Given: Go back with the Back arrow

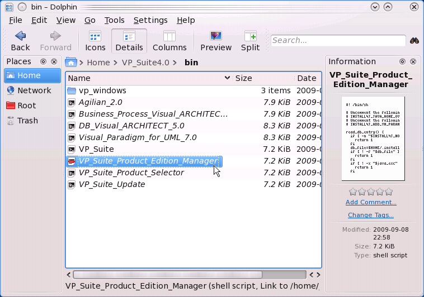Looking at the screenshot, I should click(x=20, y=41).
